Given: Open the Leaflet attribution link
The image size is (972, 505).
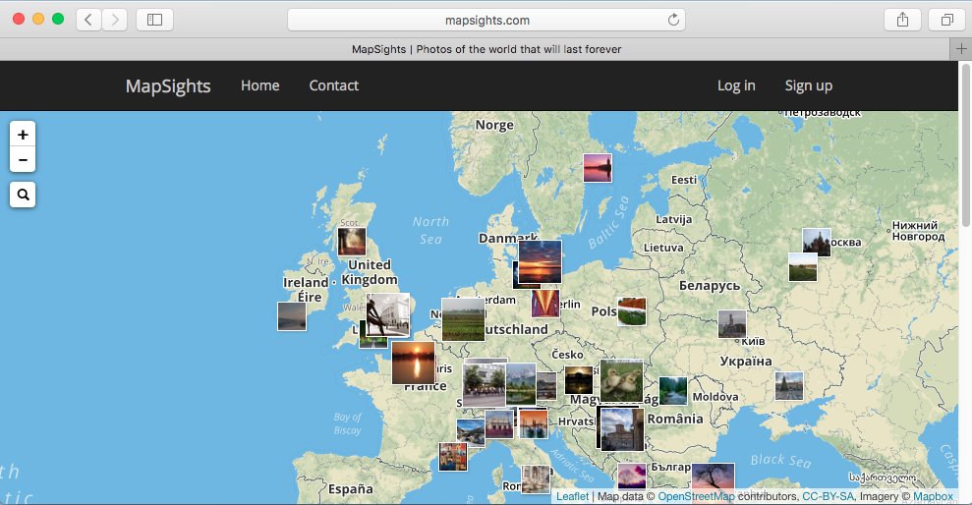Looking at the screenshot, I should tap(572, 496).
